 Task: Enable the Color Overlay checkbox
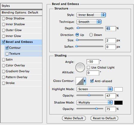[4, 65]
